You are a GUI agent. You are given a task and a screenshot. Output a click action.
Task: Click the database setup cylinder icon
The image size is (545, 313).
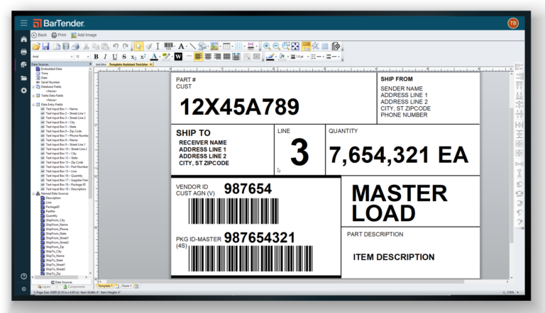pyautogui.click(x=66, y=46)
